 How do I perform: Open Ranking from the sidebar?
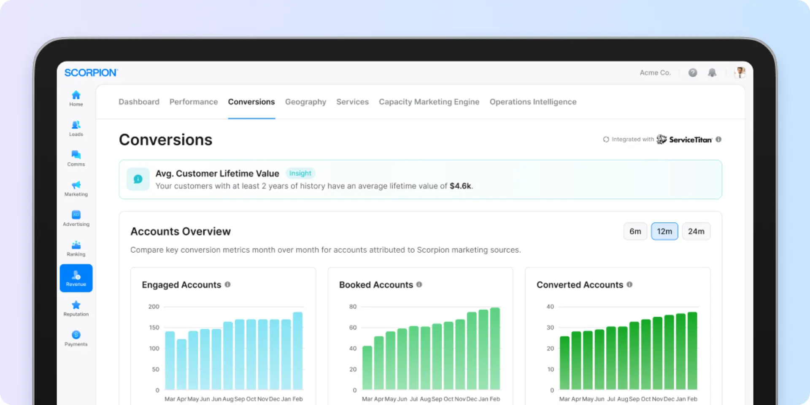click(76, 248)
